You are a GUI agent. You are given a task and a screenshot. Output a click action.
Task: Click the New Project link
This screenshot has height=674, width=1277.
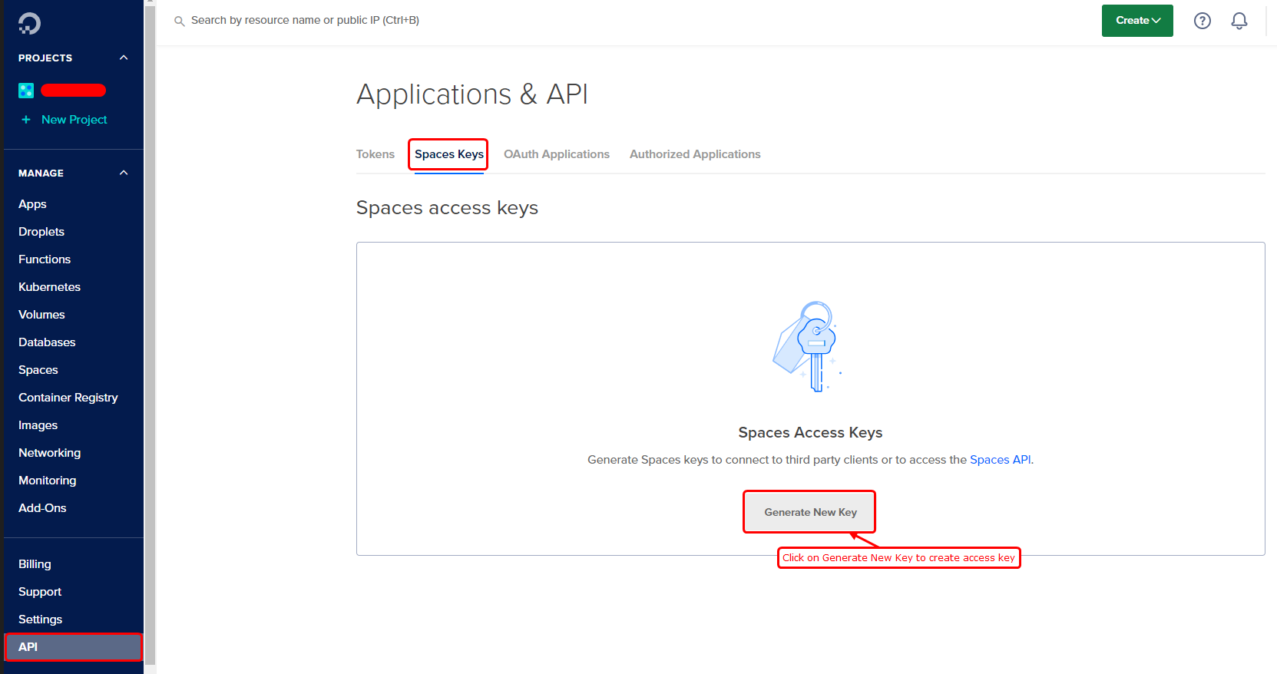point(74,120)
